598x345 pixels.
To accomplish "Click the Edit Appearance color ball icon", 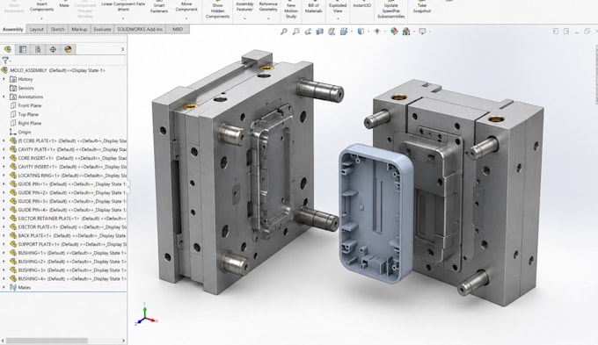I will point(394,32).
